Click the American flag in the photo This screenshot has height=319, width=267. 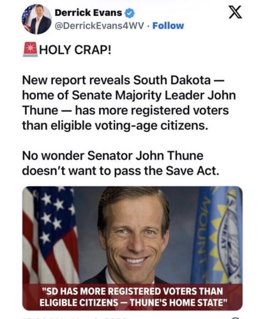(x=50, y=235)
